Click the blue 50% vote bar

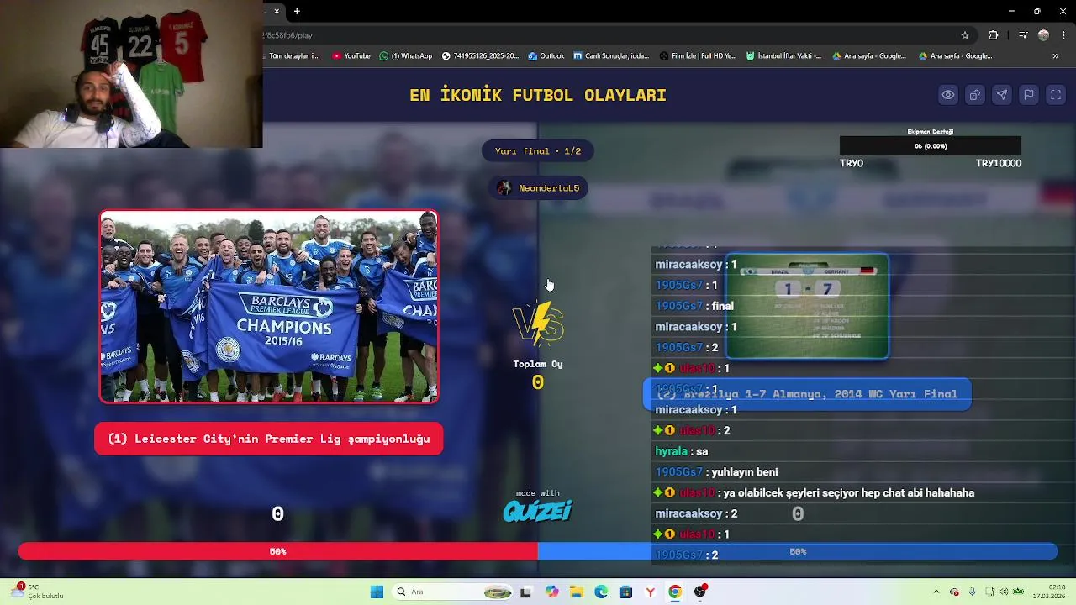[x=798, y=551]
